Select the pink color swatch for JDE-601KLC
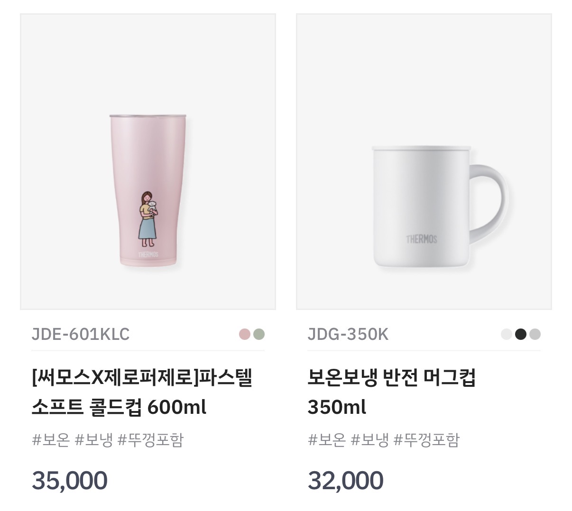572x511 pixels. (x=244, y=335)
